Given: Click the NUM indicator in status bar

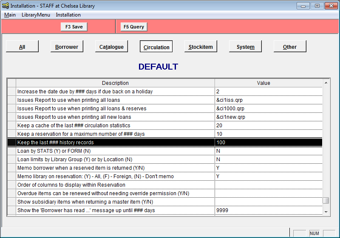Looking at the screenshot, I should [314, 233].
